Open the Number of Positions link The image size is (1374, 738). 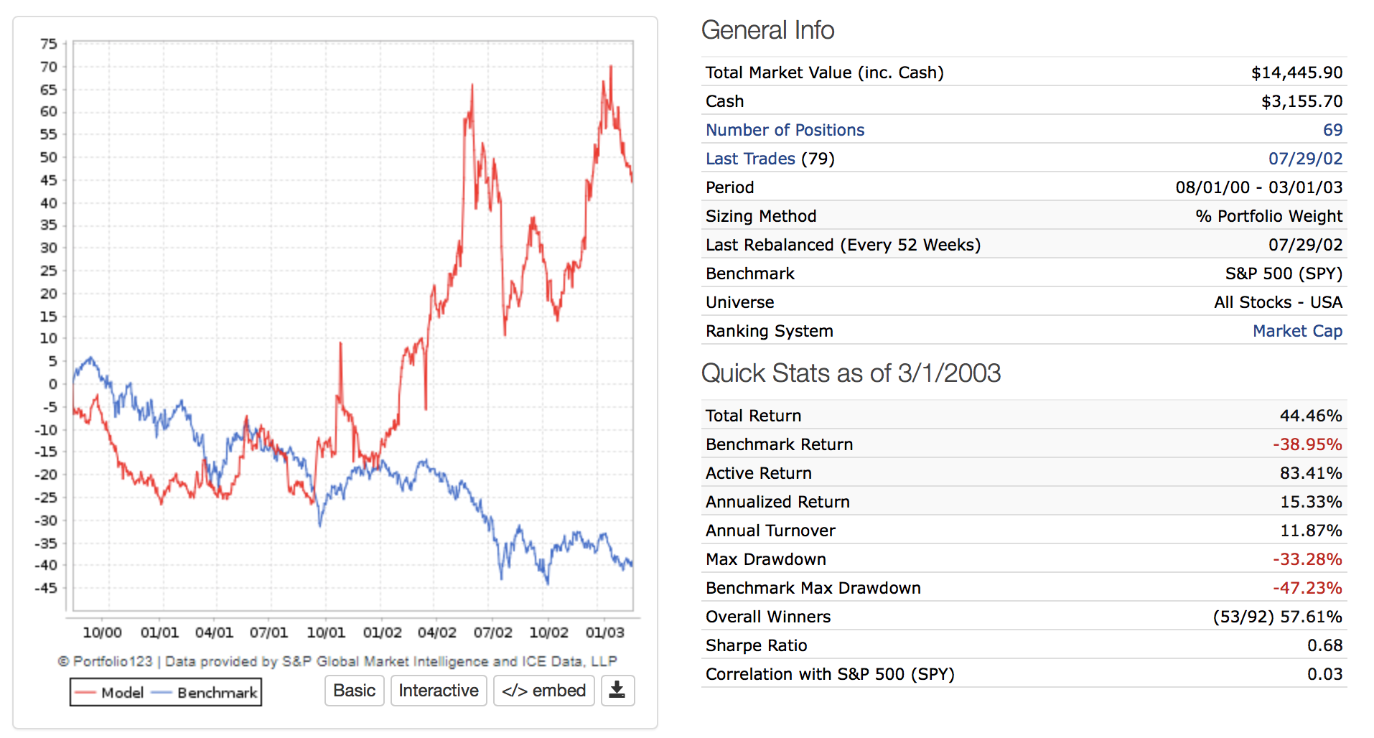[x=785, y=130]
